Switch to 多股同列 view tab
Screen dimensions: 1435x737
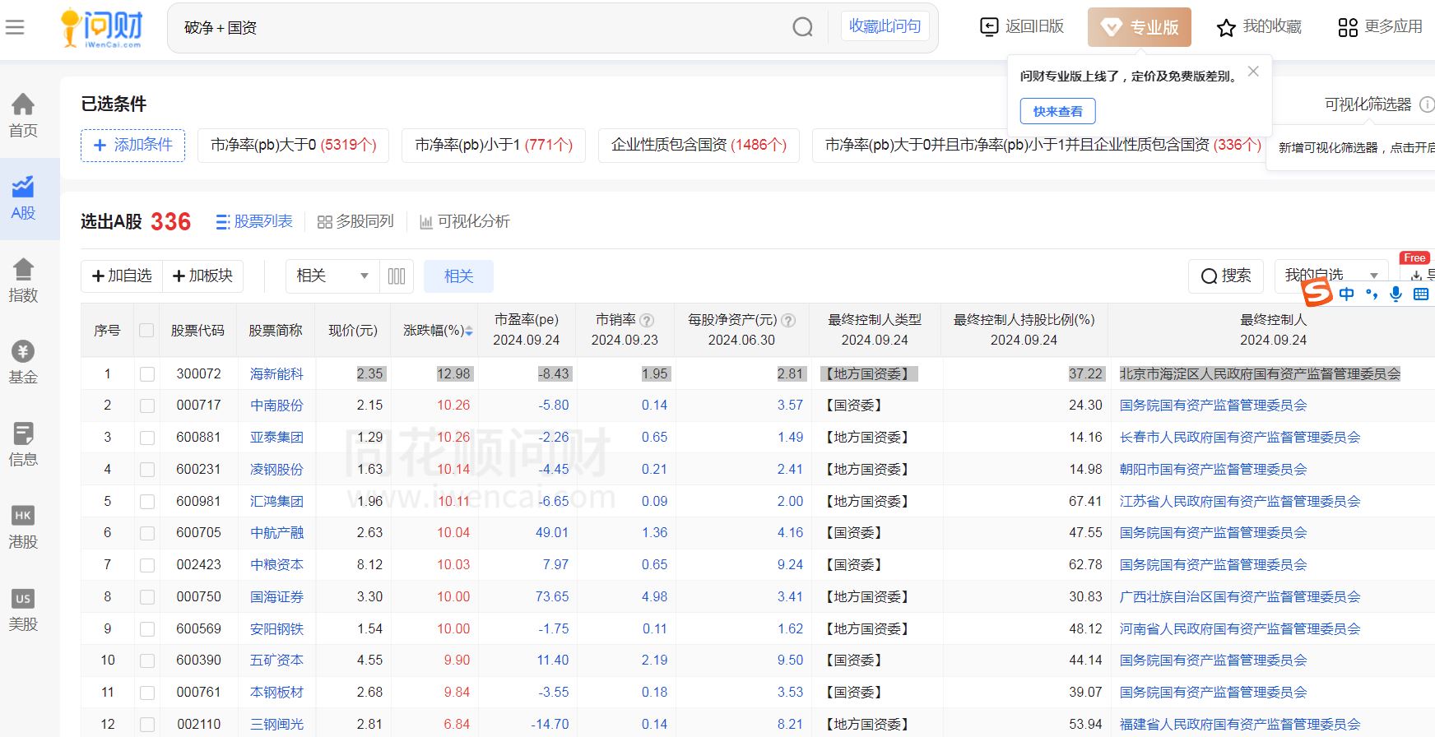355,221
